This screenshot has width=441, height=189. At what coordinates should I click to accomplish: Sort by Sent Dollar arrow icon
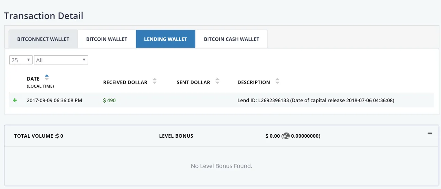click(217, 81)
